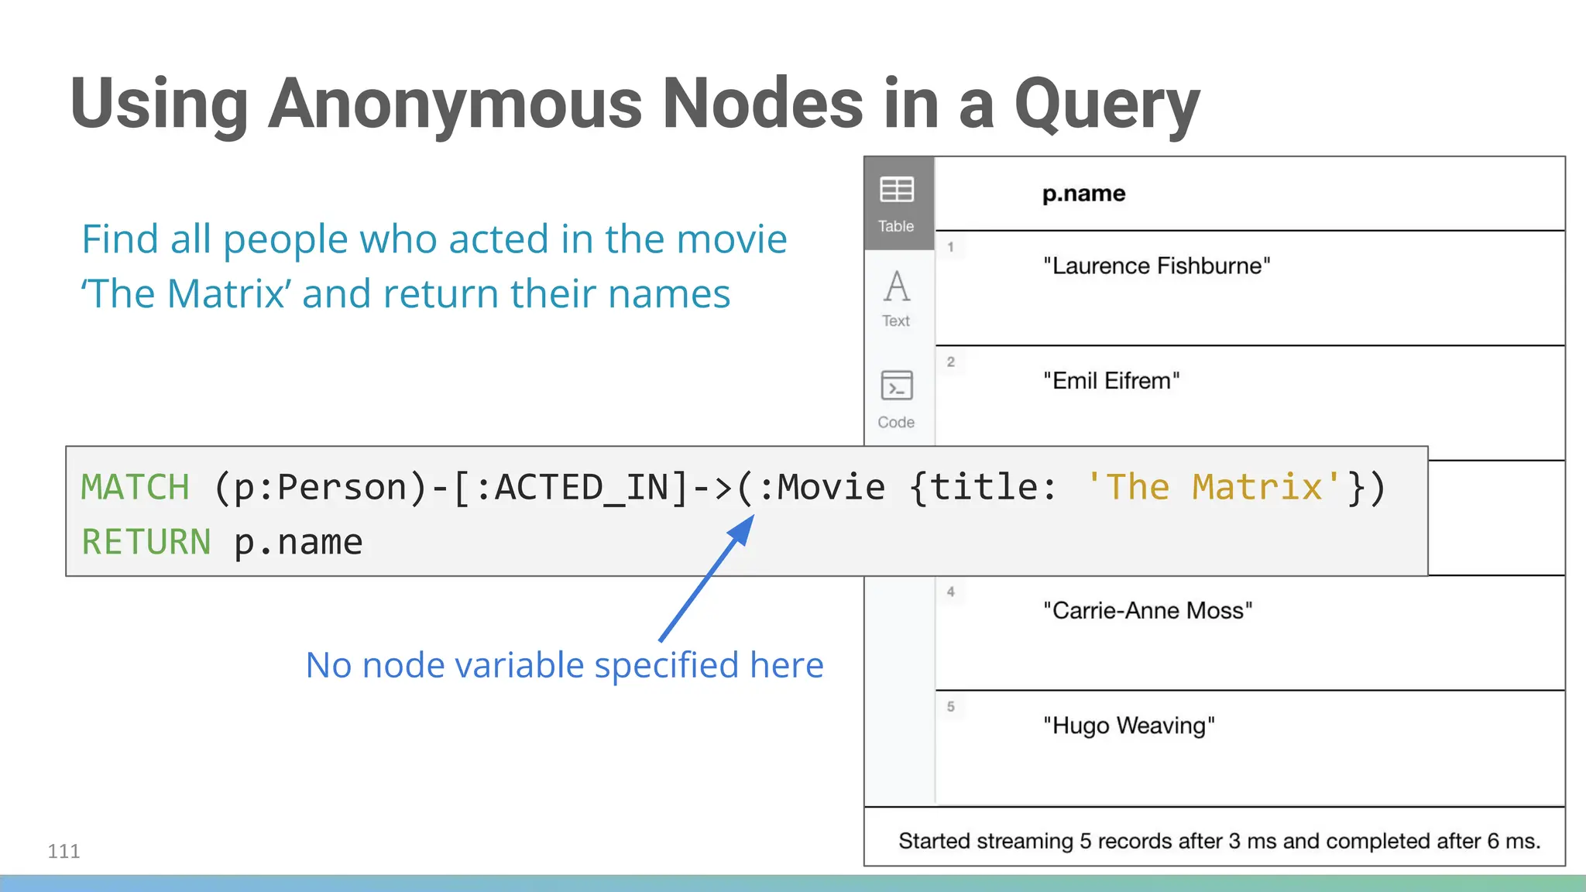Click the MATCH keyword in the query

pyautogui.click(x=136, y=488)
